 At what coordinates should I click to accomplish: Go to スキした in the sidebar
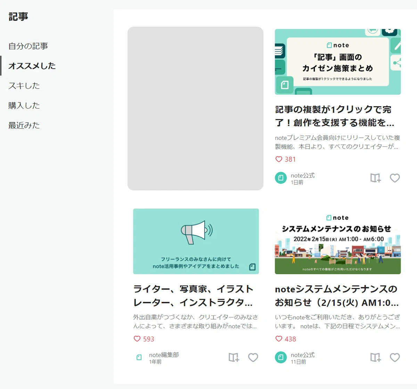(24, 86)
